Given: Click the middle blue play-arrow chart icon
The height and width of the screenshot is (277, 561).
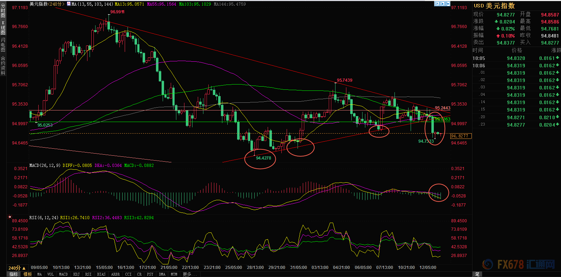Looking at the screenshot, I should [442, 4].
